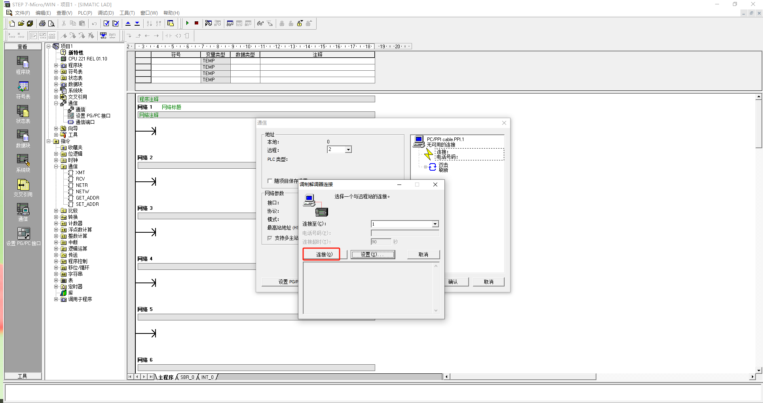This screenshot has width=763, height=403.
Task: Click the Options toolbar icon
Action: (171, 23)
